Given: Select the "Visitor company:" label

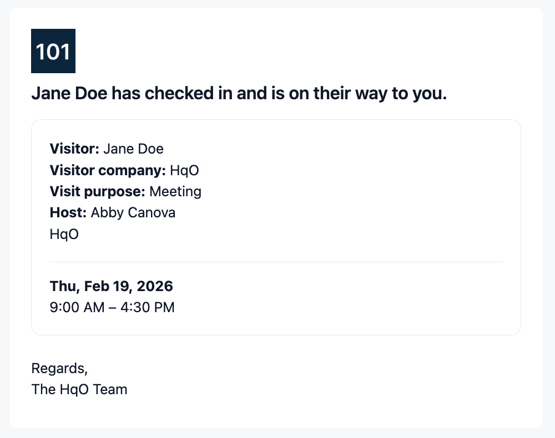Looking at the screenshot, I should (108, 170).
